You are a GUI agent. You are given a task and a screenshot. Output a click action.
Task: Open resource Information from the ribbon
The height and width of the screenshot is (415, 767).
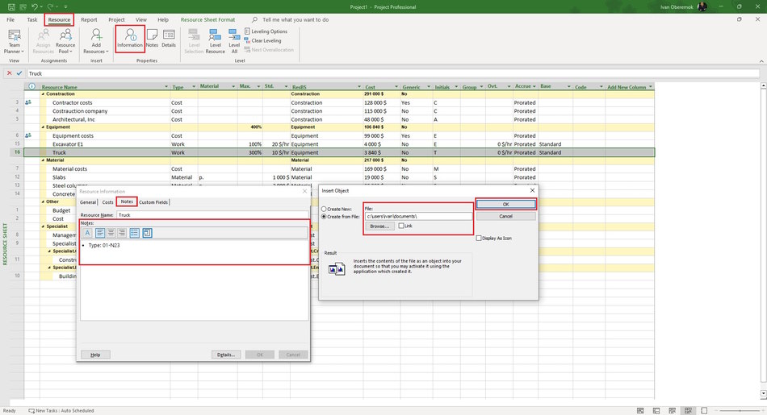pyautogui.click(x=130, y=39)
